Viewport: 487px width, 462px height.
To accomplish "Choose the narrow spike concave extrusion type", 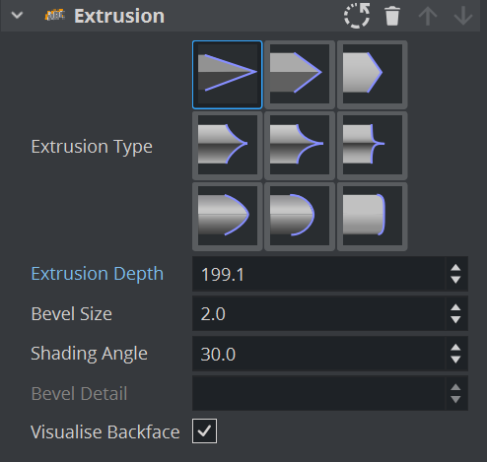I will 373,146.
